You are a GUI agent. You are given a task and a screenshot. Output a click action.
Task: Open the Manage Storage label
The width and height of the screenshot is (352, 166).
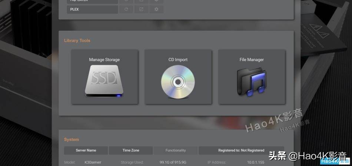104,60
